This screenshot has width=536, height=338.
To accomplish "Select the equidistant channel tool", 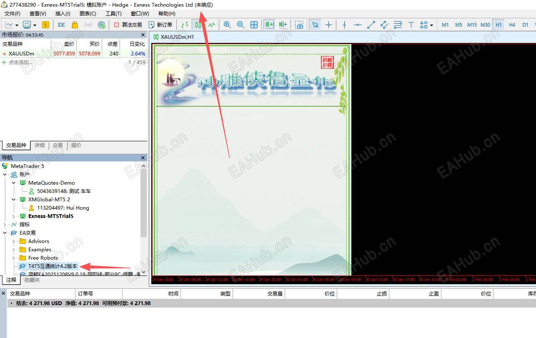I will 384,25.
